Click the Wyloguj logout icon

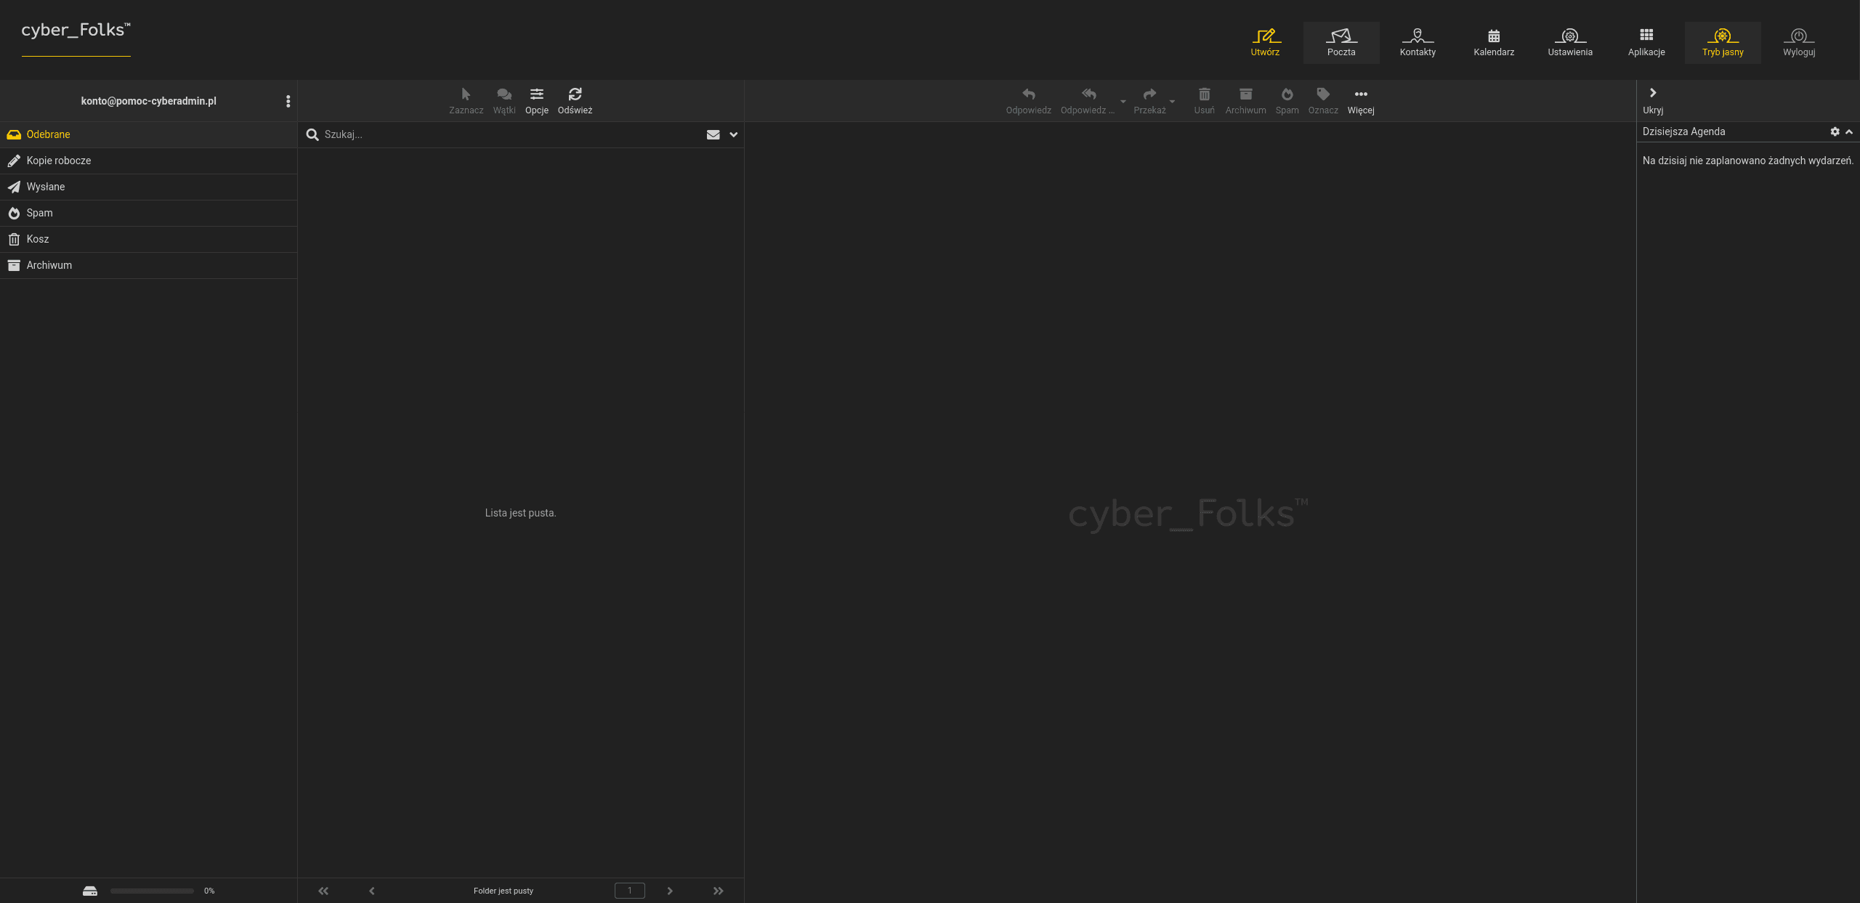1799,36
